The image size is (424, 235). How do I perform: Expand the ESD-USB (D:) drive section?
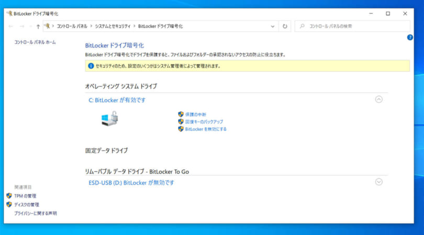click(379, 182)
